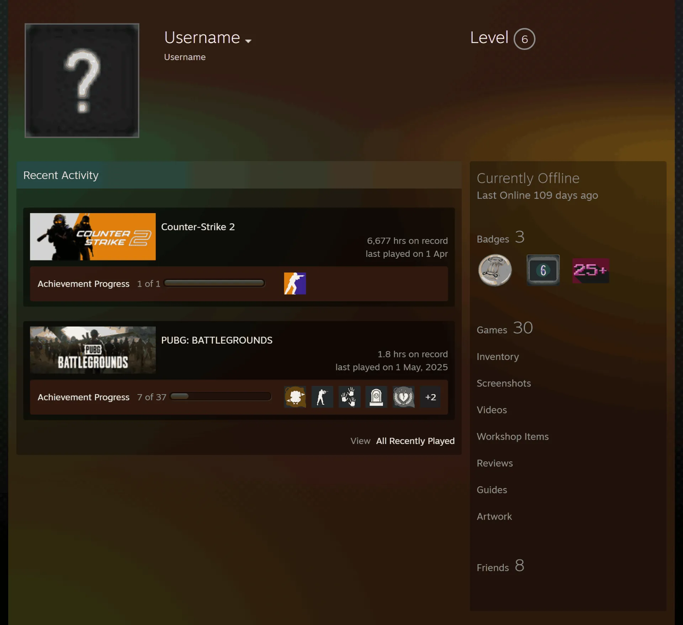Open the Guides page
Screen dimensions: 683x625
(492, 490)
